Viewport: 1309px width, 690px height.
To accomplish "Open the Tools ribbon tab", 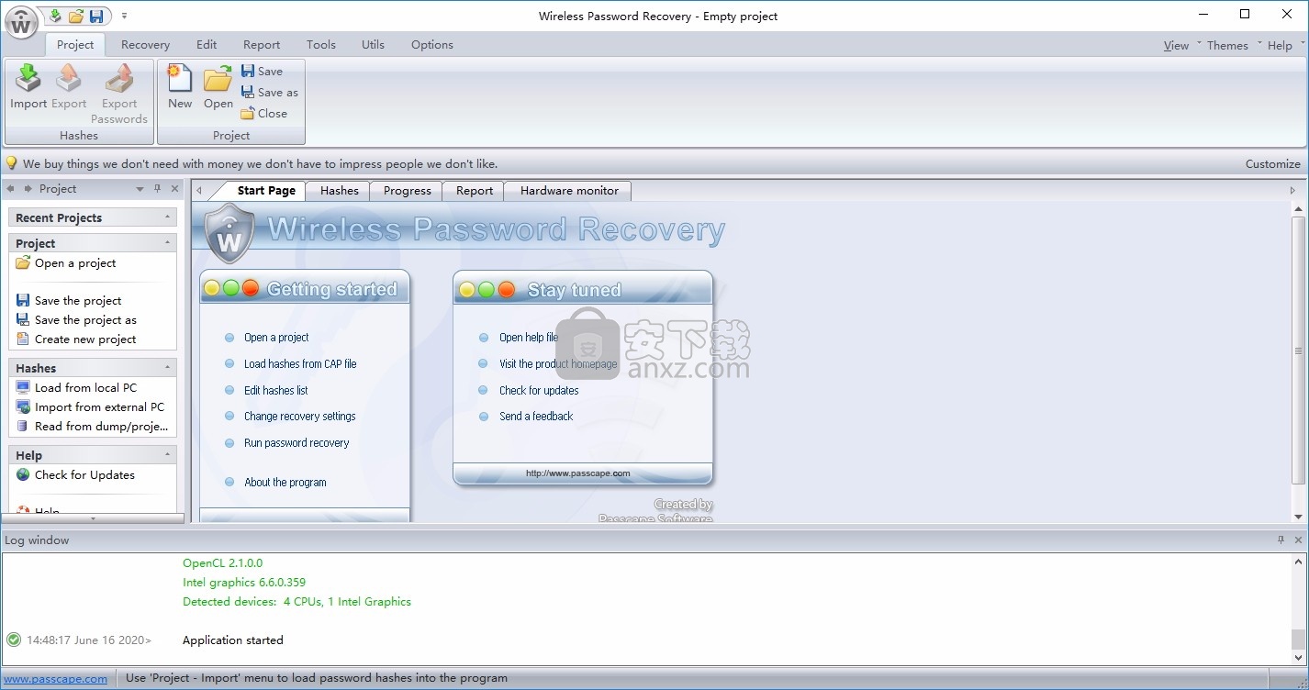I will tap(321, 44).
